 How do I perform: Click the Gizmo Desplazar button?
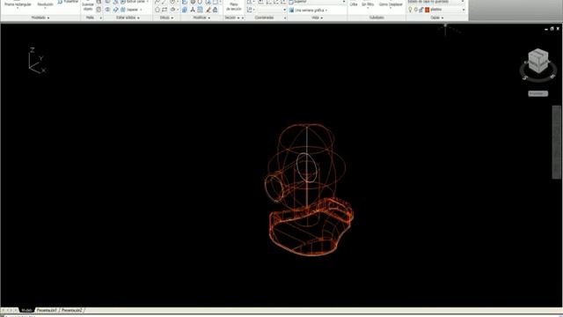[391, 5]
